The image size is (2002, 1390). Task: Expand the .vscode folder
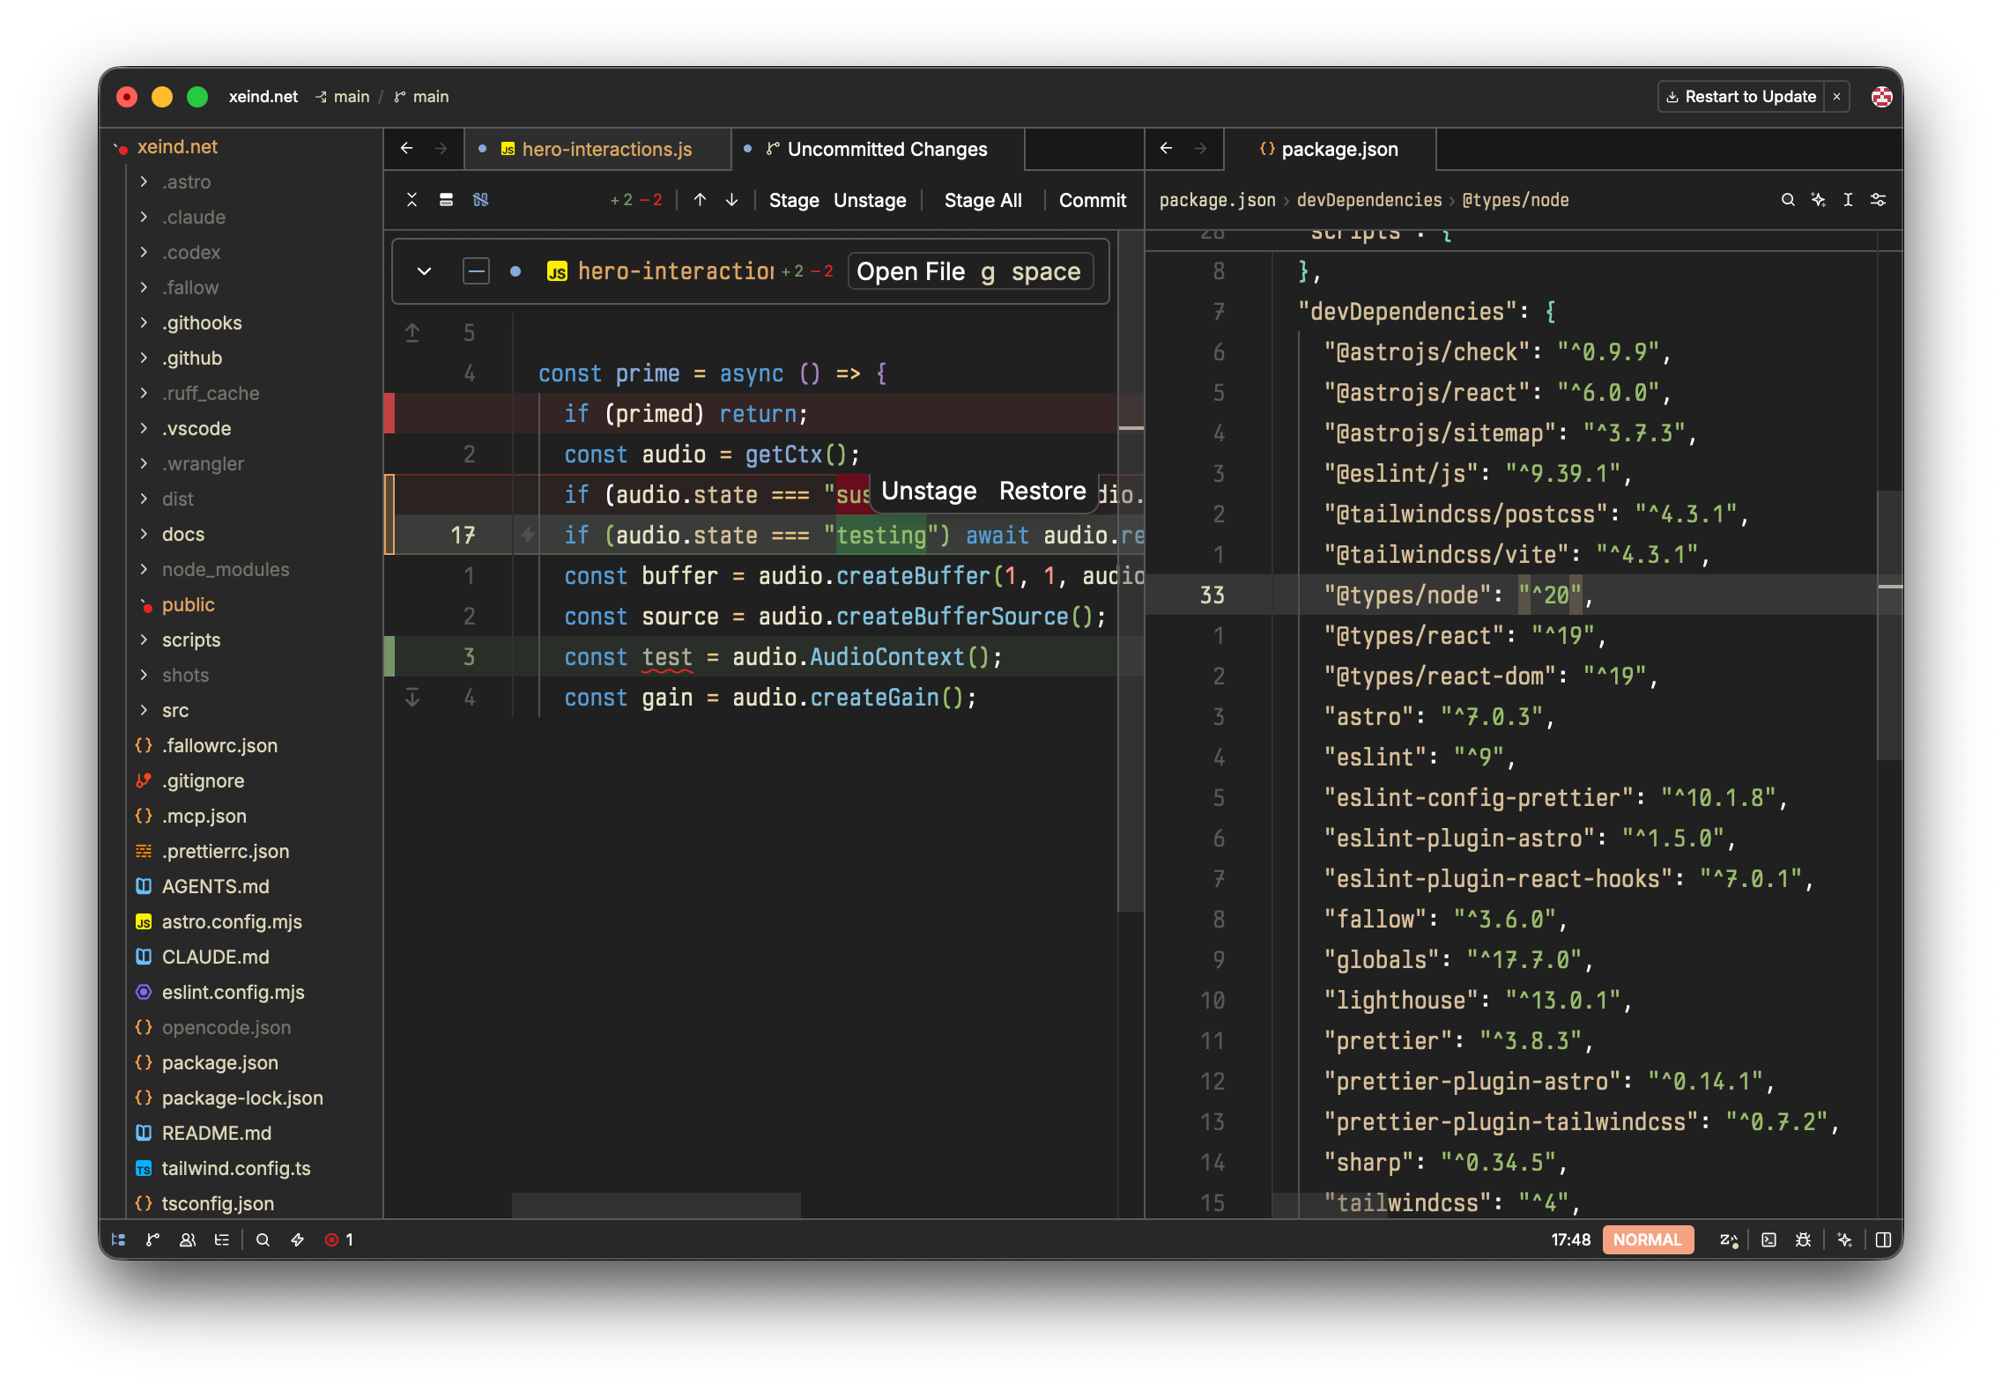pos(144,428)
